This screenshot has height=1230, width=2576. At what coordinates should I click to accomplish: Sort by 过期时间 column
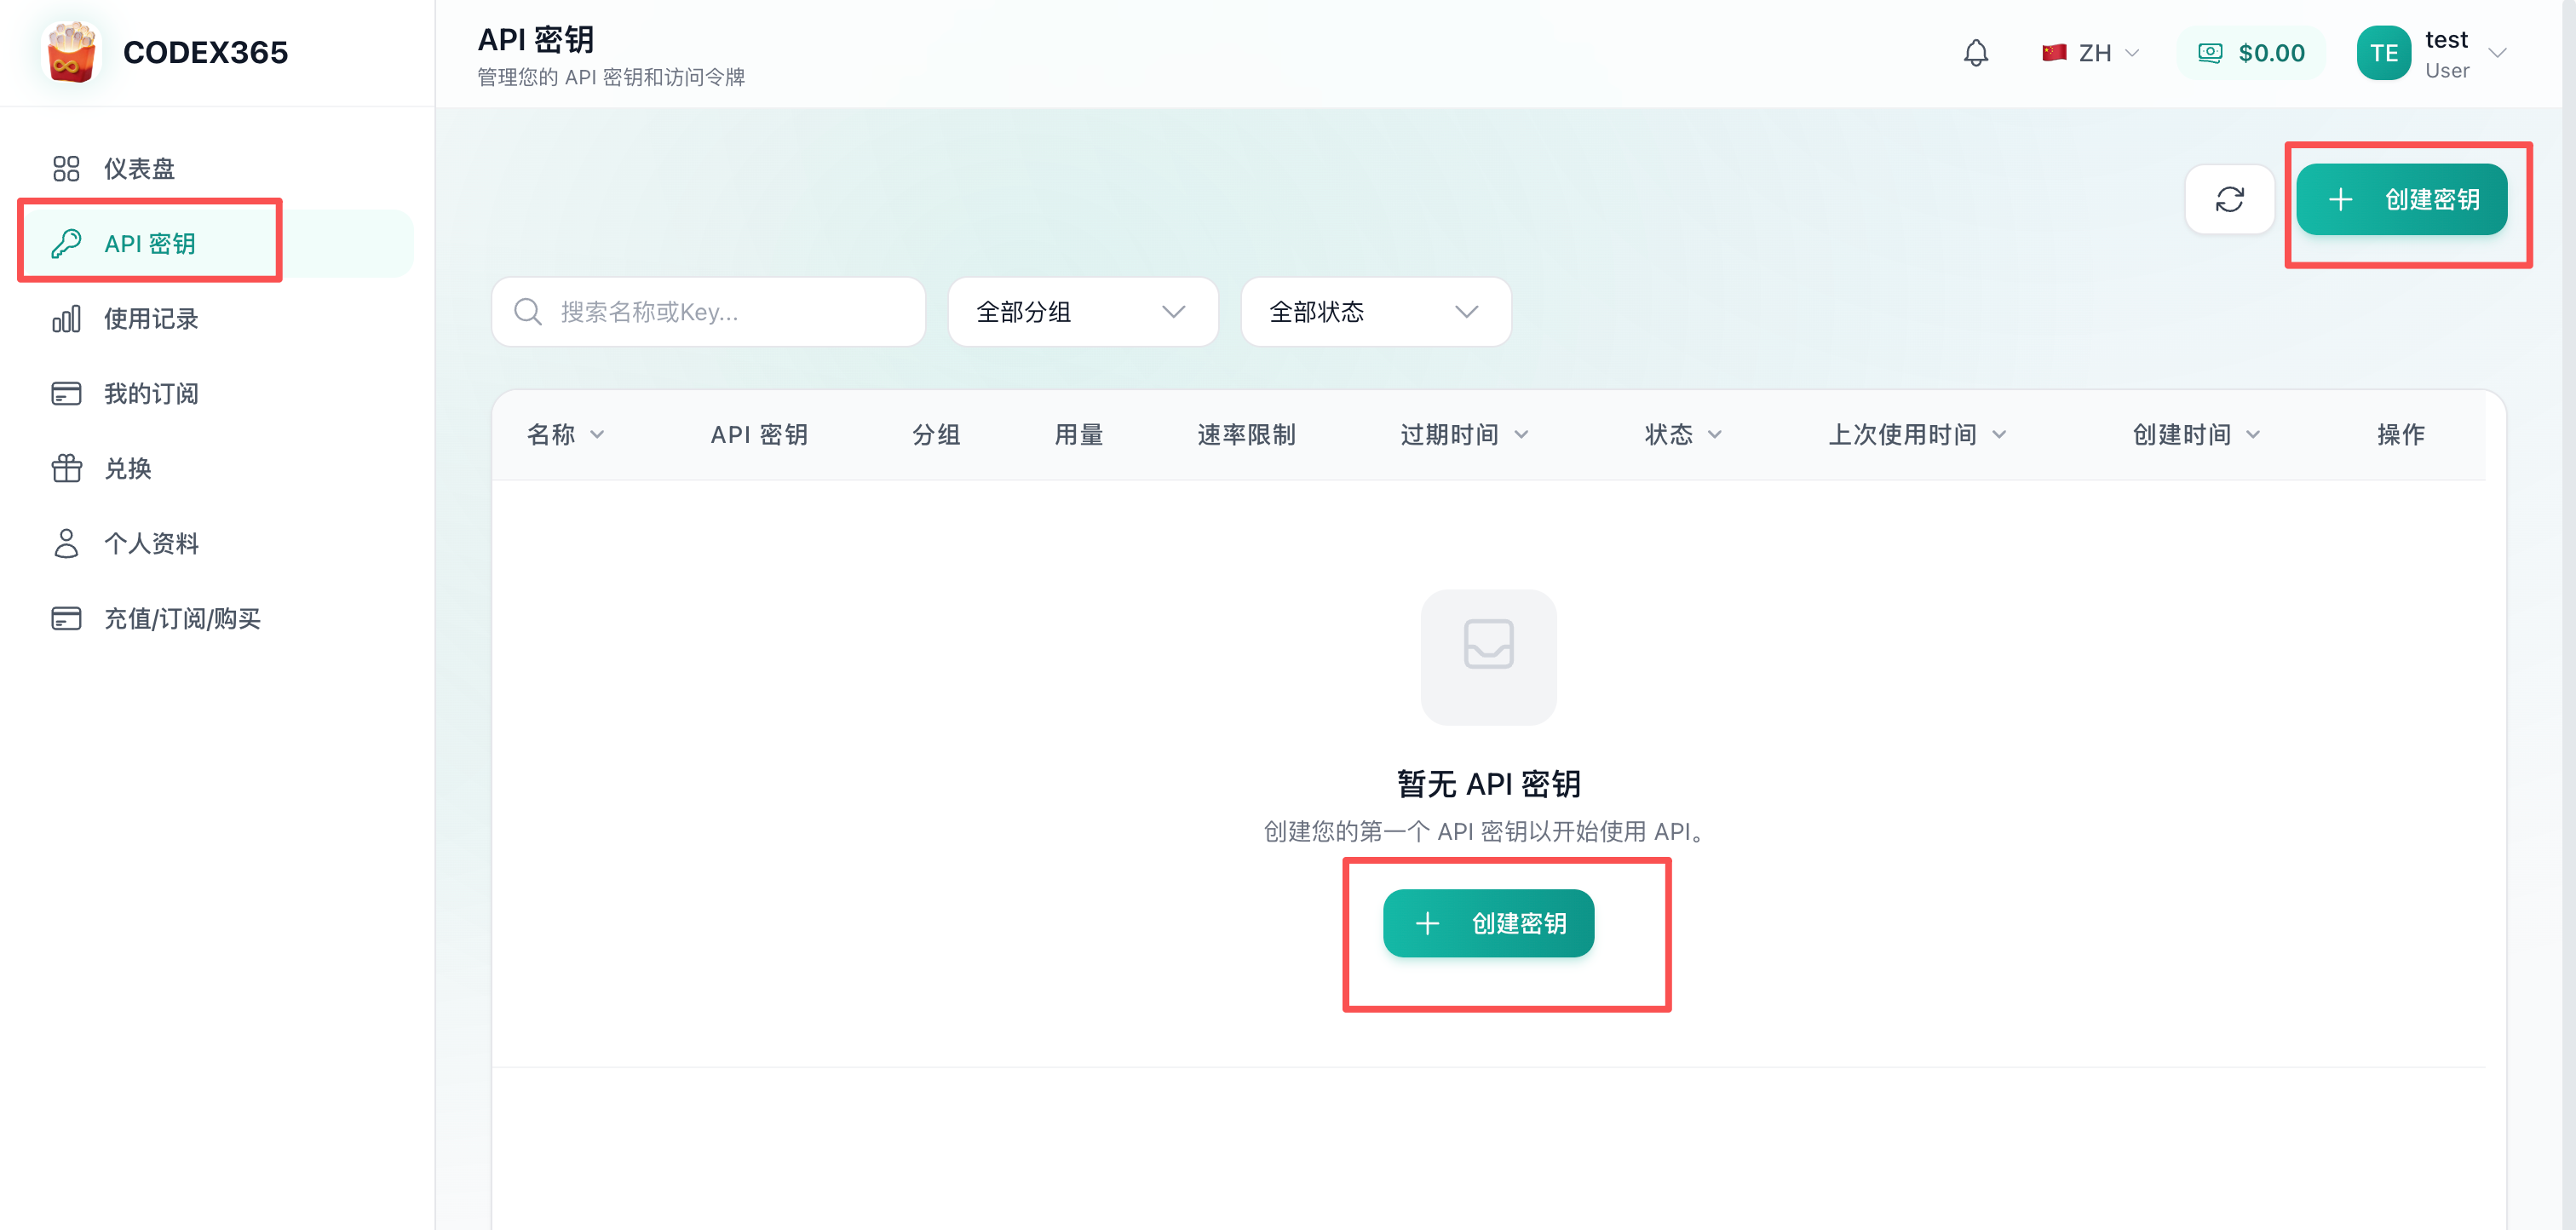tap(1464, 434)
